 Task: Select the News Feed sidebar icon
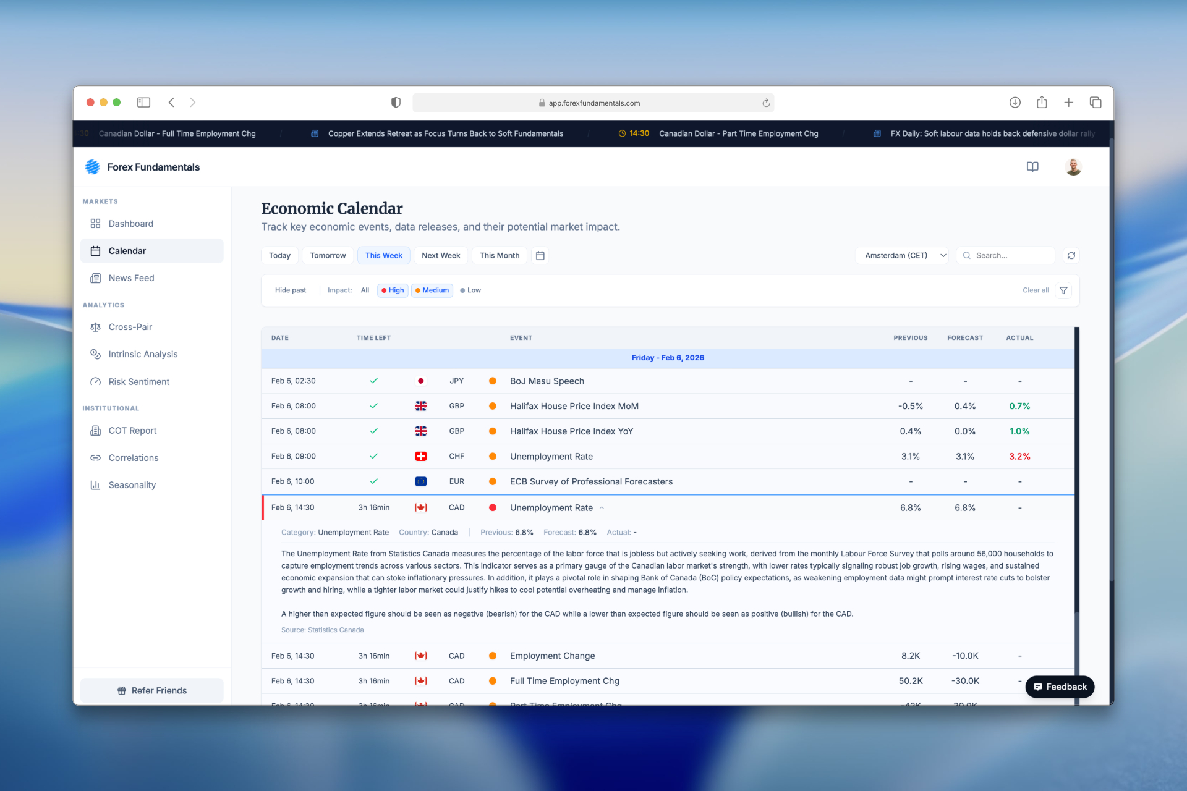(x=96, y=278)
